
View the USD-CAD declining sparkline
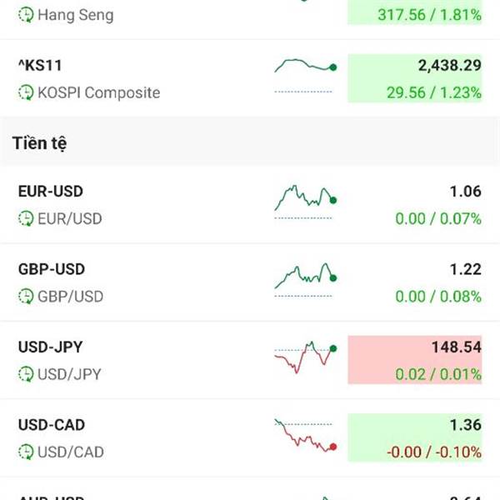[x=306, y=436]
